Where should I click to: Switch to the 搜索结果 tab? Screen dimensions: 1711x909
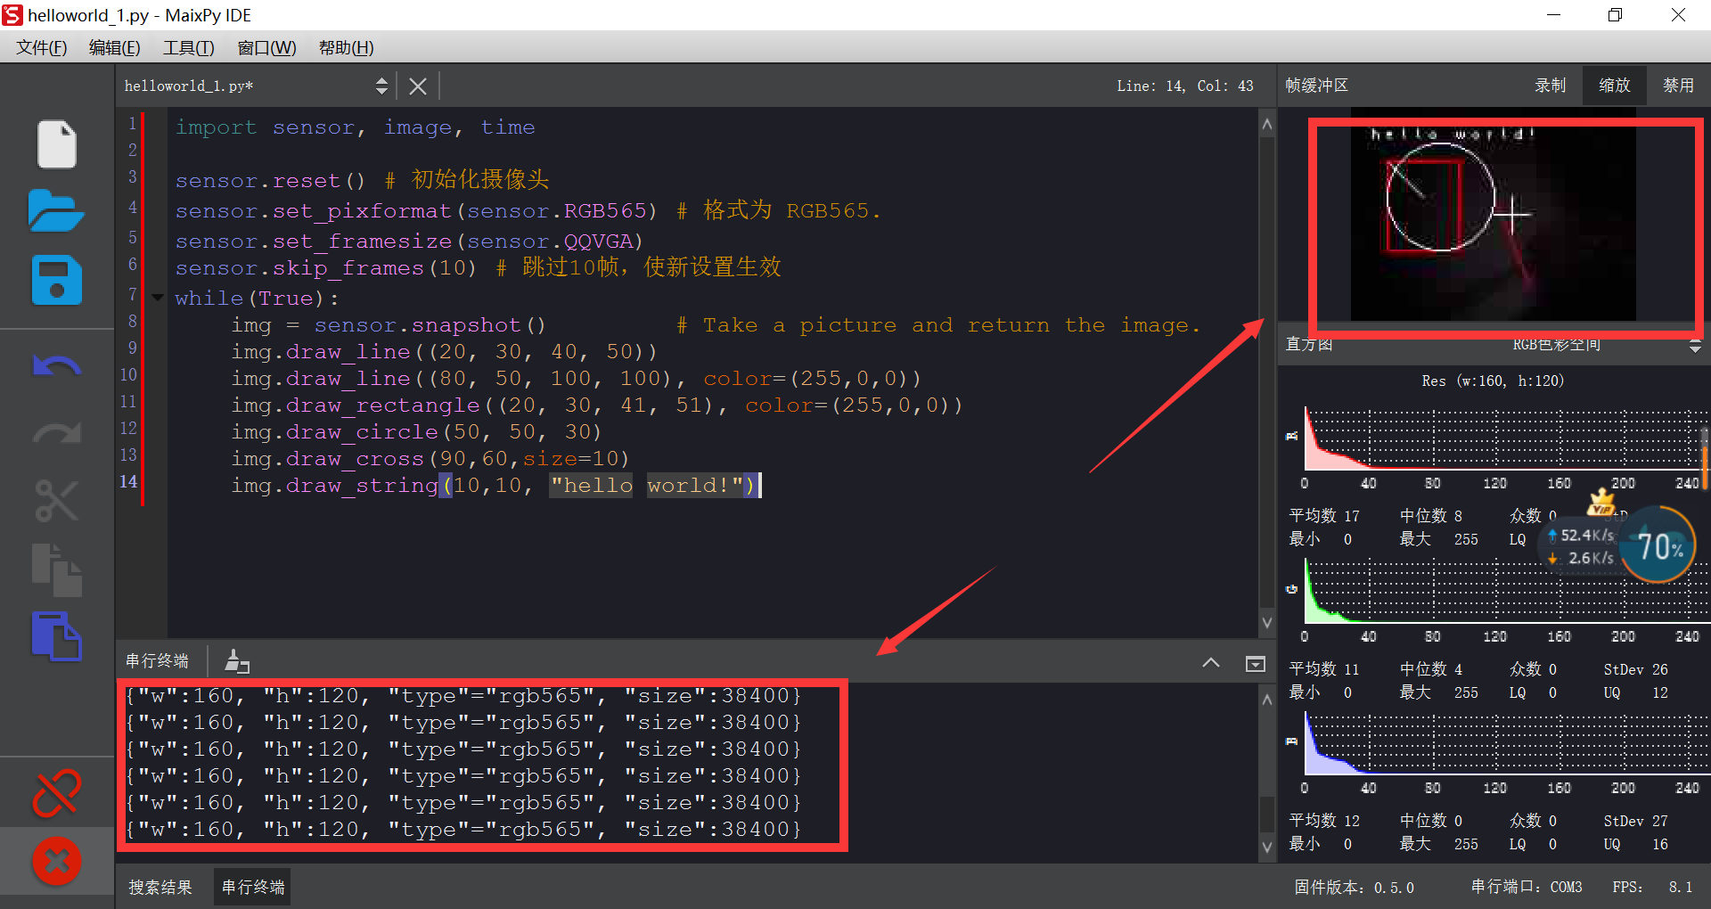(160, 886)
